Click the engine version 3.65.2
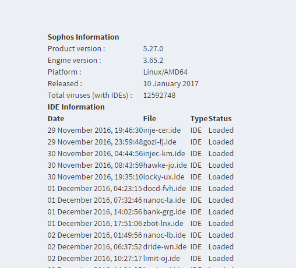 click(x=153, y=61)
